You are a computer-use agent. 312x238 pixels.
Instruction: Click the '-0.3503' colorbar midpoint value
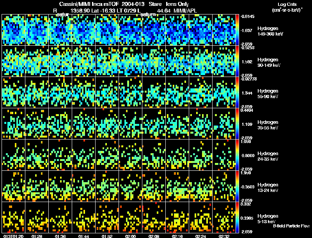247,187
